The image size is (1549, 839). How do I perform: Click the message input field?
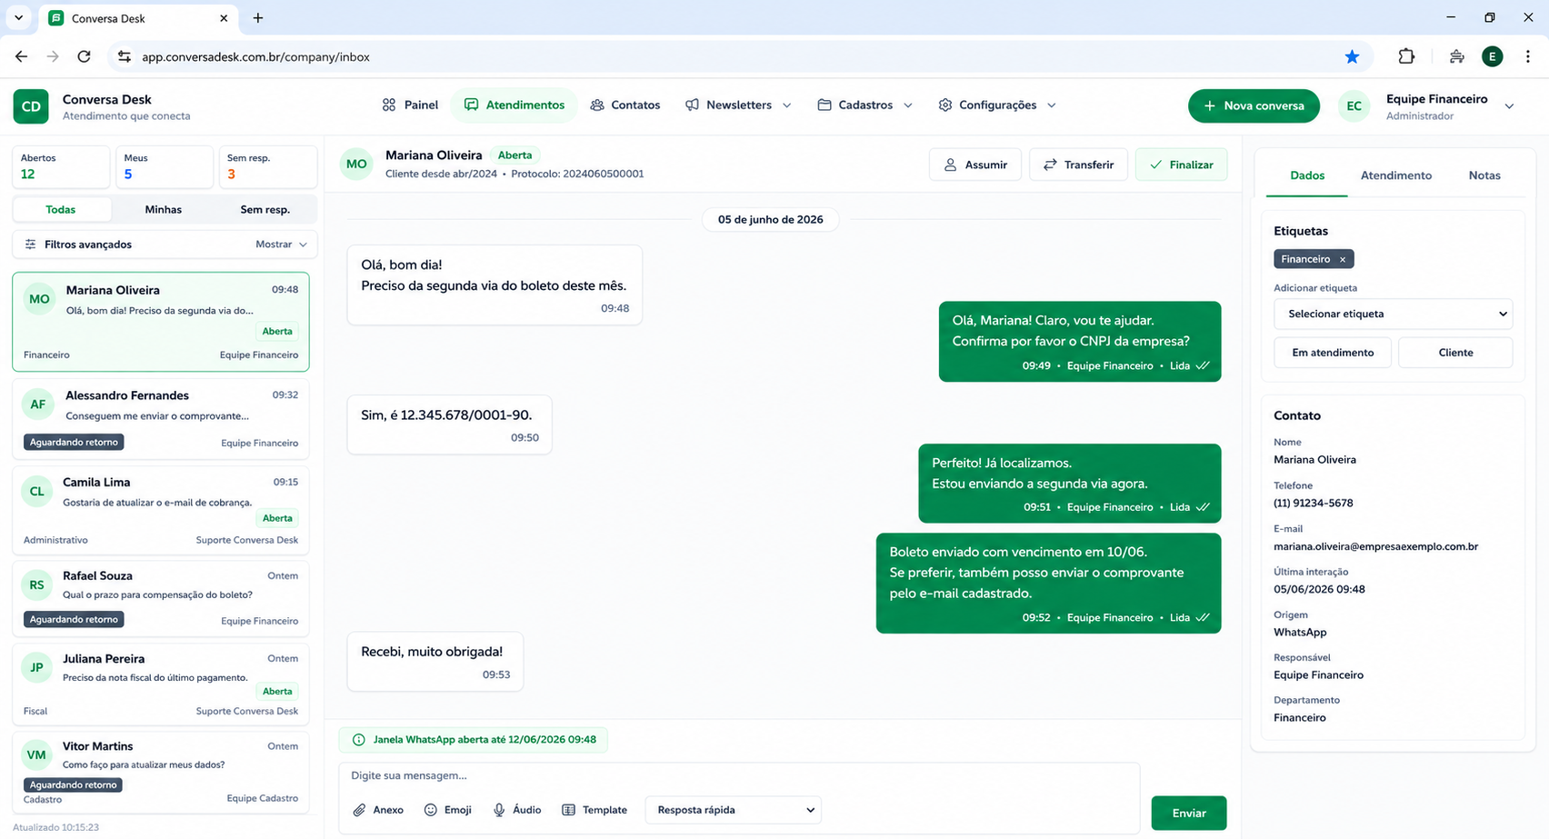tap(739, 775)
